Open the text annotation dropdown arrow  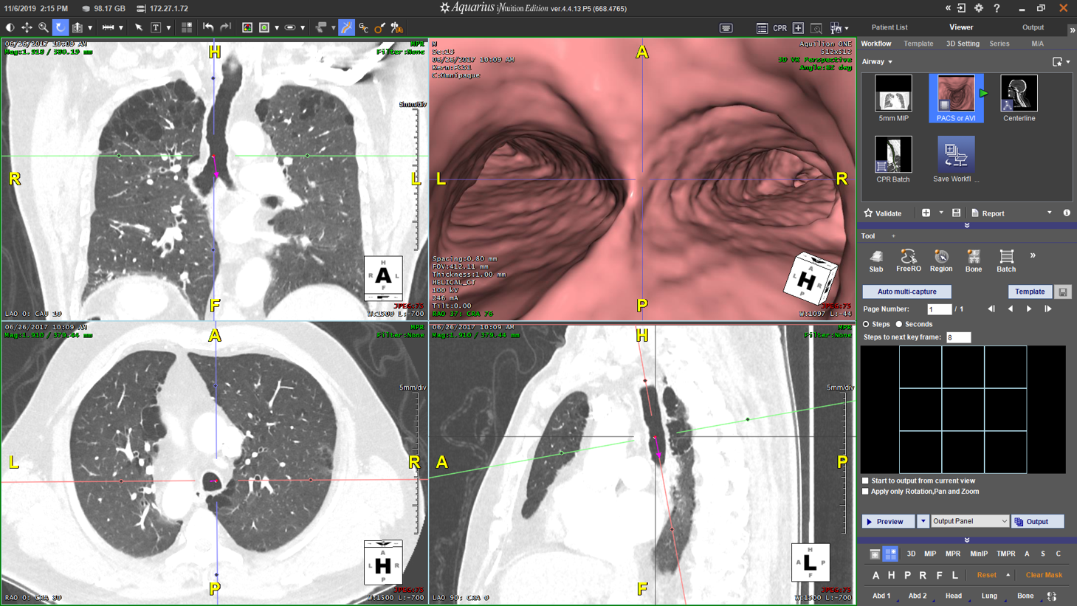point(168,28)
